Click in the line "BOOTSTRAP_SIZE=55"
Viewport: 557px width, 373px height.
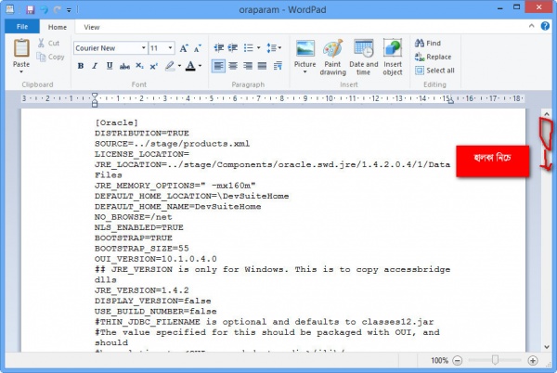(142, 249)
